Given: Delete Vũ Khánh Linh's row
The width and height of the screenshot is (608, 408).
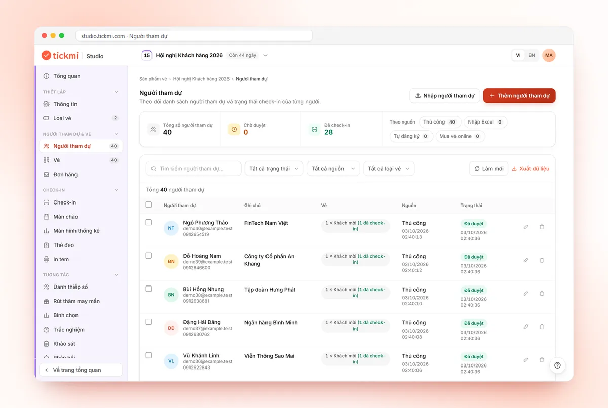Looking at the screenshot, I should 542,360.
